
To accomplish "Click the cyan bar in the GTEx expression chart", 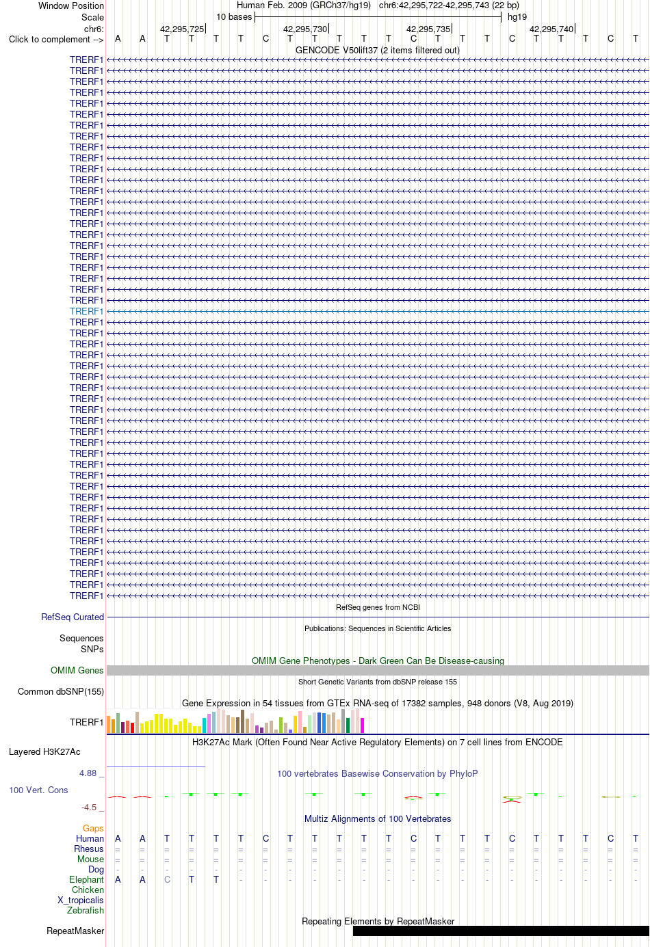I will point(205,725).
